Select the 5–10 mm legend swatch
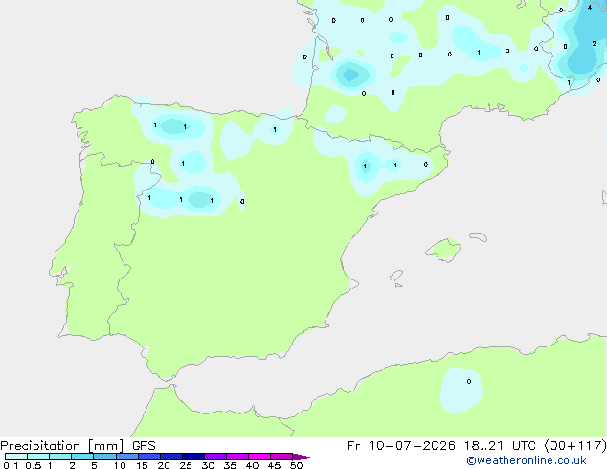The height and width of the screenshot is (469, 607). coord(104,457)
